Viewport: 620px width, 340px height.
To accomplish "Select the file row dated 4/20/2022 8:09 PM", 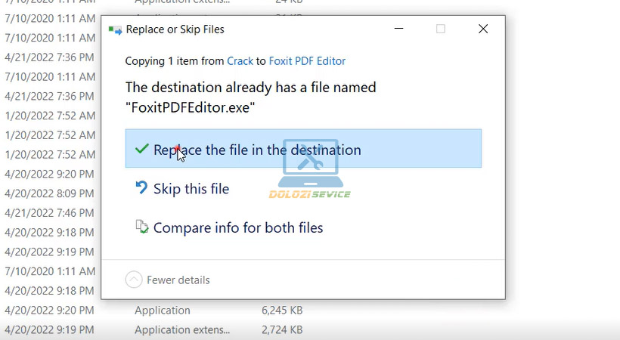I will pos(49,193).
